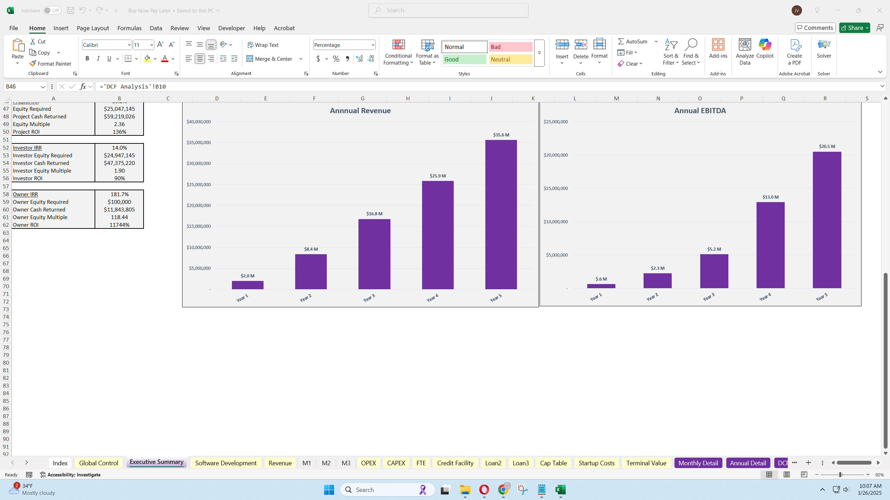The height and width of the screenshot is (500, 890).
Task: Click the Share button
Action: tap(854, 27)
